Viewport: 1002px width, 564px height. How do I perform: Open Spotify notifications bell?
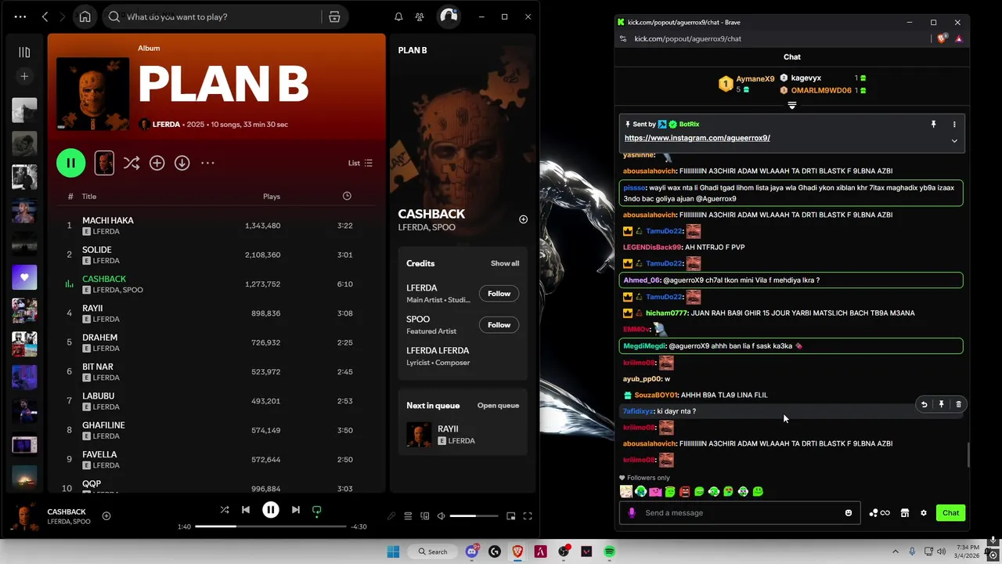tap(398, 16)
